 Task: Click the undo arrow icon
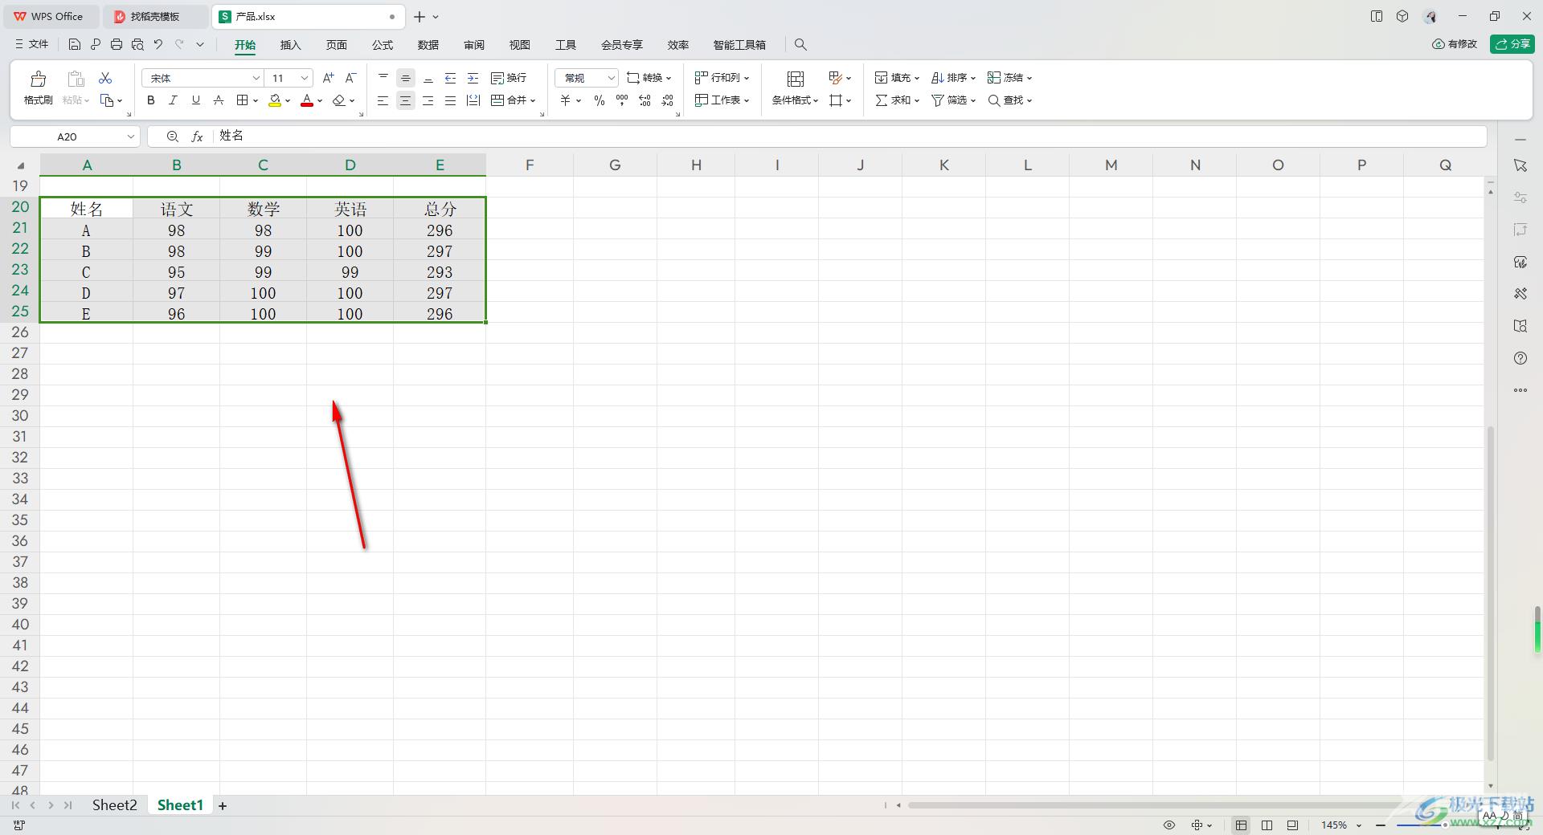coord(158,44)
